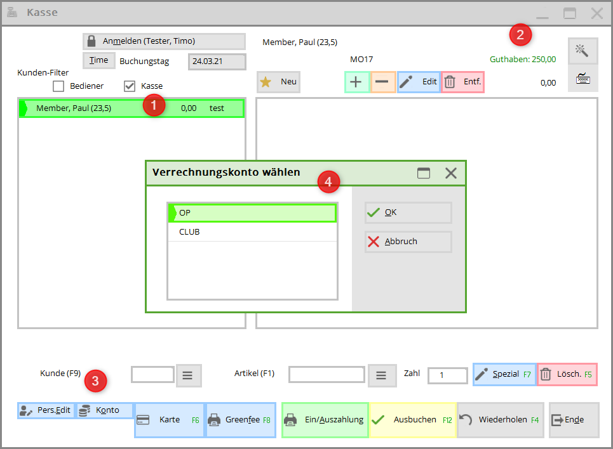
Task: Click the Anmelden (Tester, Timo) lock button
Action: click(x=164, y=41)
